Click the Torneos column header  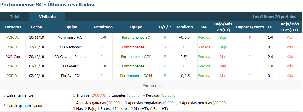coord(13,27)
